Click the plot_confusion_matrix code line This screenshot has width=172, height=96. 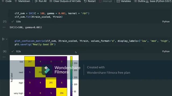coord(92,41)
